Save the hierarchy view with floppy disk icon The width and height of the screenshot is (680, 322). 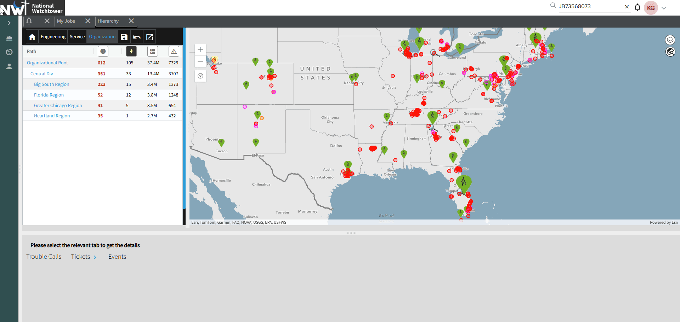pyautogui.click(x=124, y=37)
